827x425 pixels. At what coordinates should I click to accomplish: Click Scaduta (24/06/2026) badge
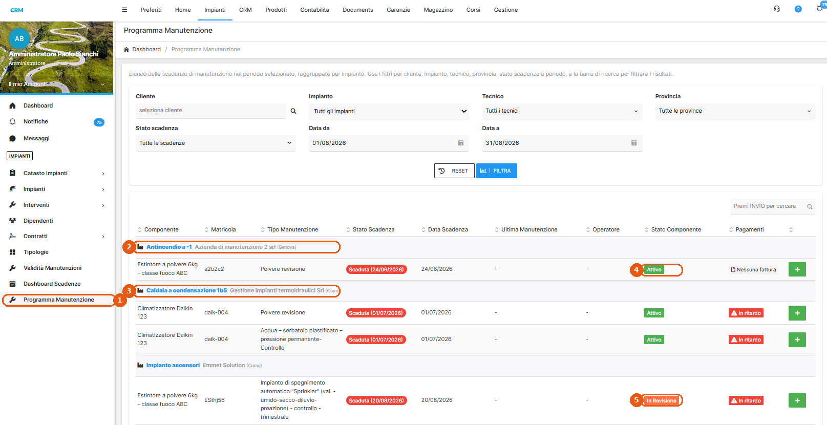(376, 269)
